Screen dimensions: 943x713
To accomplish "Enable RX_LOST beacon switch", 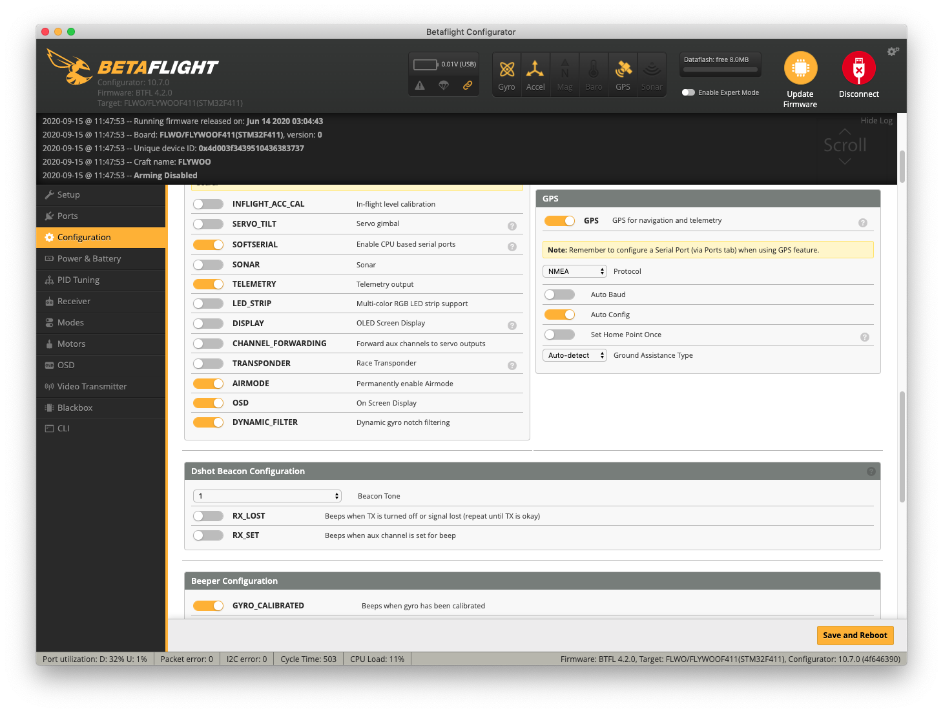I will (208, 516).
